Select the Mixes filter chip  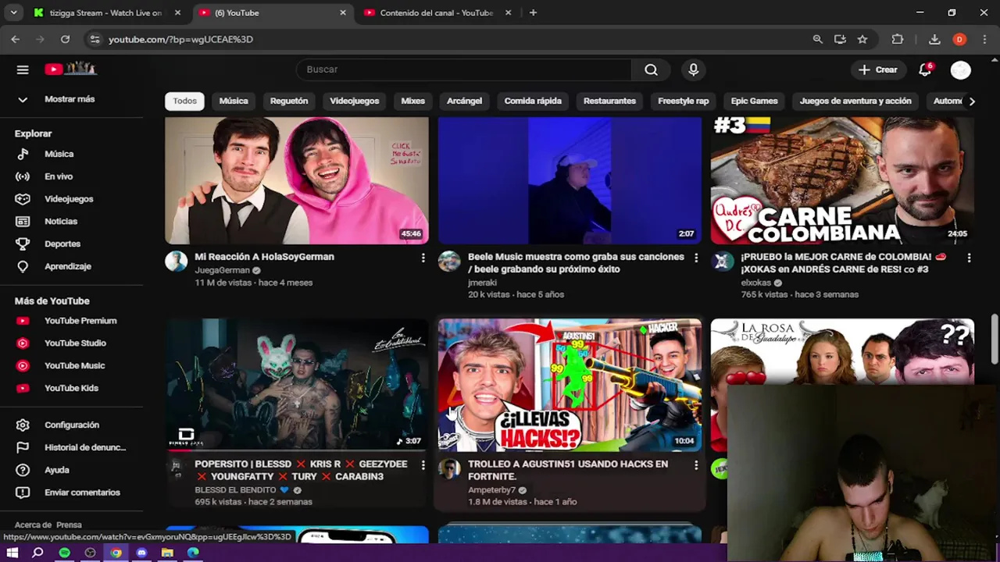(x=412, y=101)
